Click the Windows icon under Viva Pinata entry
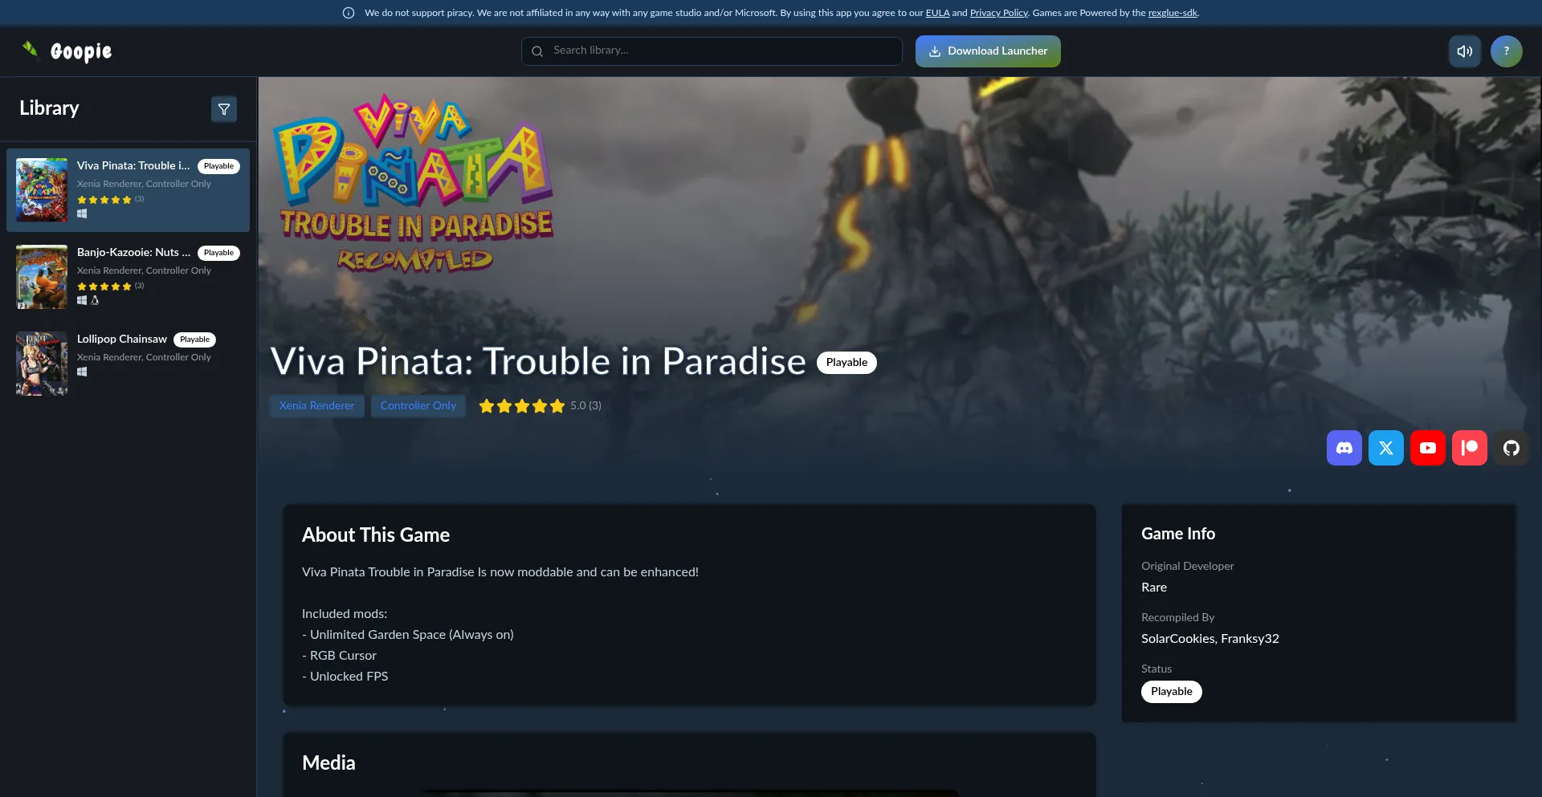The image size is (1542, 797). tap(82, 213)
